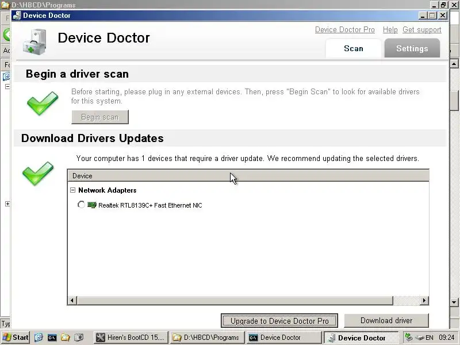
Task: Click the 09:24 clock in the tray
Action: (x=447, y=338)
